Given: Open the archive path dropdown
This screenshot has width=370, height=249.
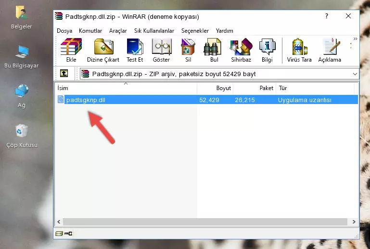Looking at the screenshot, I should [x=355, y=74].
